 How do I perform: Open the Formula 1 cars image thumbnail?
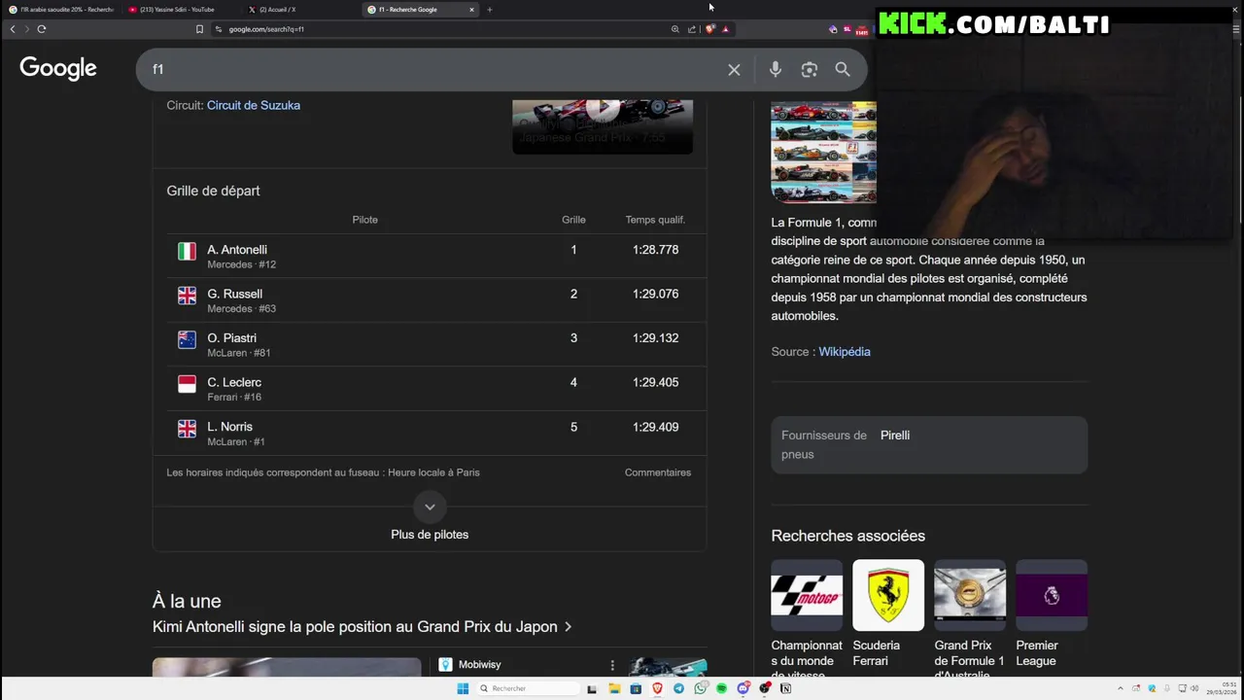tap(823, 153)
